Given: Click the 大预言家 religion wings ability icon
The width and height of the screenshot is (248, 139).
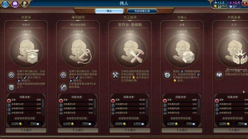Looking at the screenshot, I should click(x=219, y=75).
